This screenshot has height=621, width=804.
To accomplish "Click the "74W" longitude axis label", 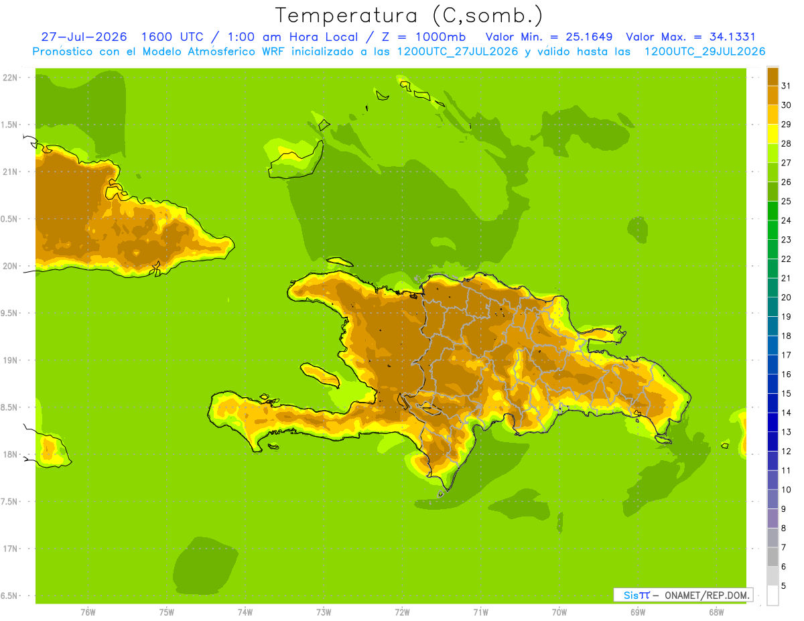I will (245, 612).
